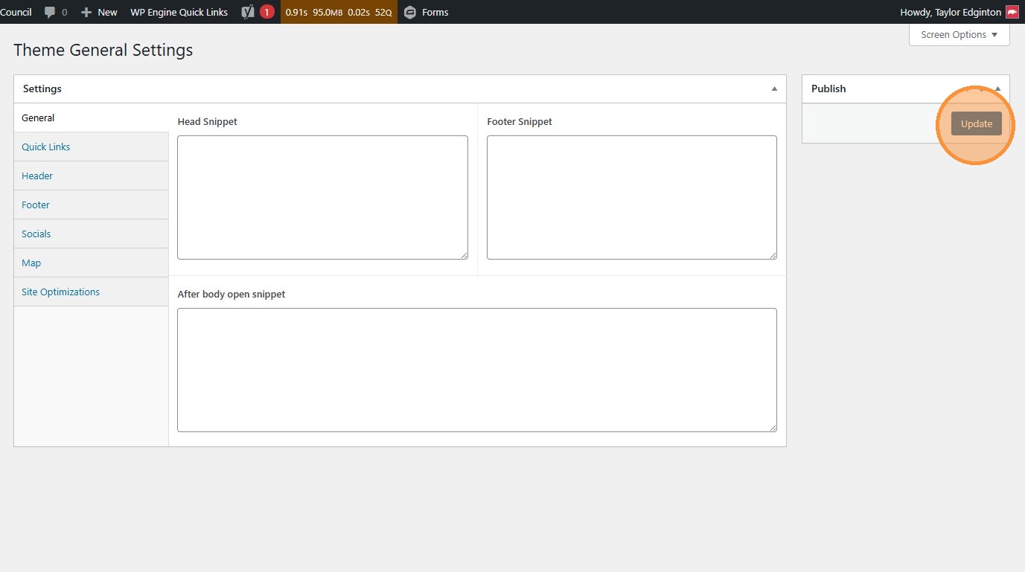Image resolution: width=1025 pixels, height=572 pixels.
Task: Open the Site Optimizations tab
Action: coord(92,292)
